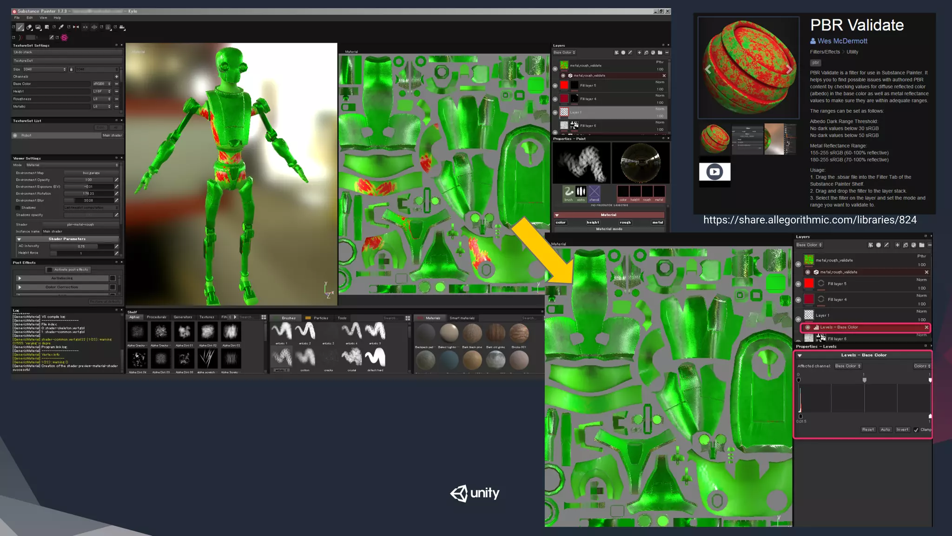Switch to Procedurals tab in Shelf
This screenshot has width=952, height=536.
pos(156,317)
